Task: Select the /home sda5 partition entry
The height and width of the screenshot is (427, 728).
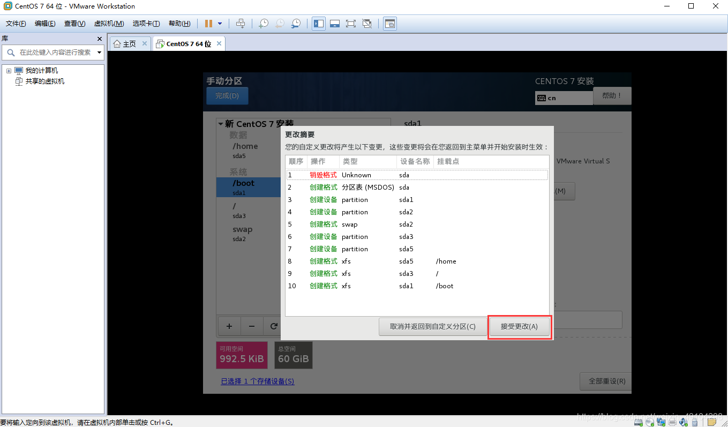Action: click(249, 151)
